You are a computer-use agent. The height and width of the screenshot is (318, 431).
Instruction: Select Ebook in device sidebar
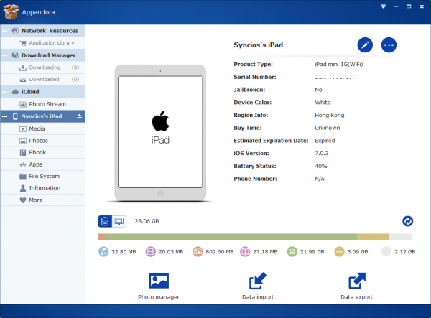[43, 152]
